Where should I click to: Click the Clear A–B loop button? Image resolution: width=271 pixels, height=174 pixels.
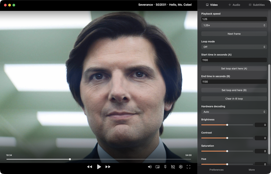click(x=234, y=99)
